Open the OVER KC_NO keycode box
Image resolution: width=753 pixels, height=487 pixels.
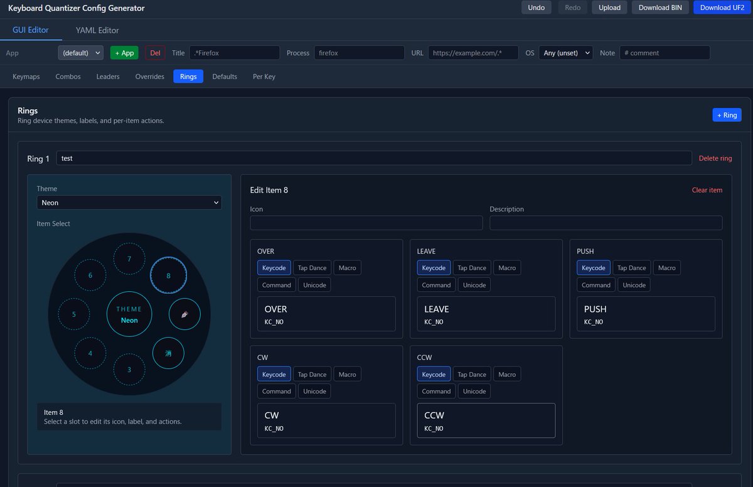pos(326,314)
